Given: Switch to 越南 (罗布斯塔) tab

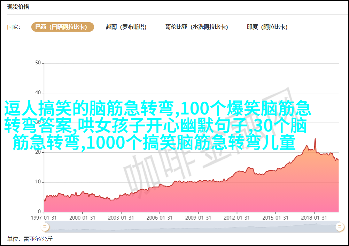Looking at the screenshot, I should [x=126, y=27].
